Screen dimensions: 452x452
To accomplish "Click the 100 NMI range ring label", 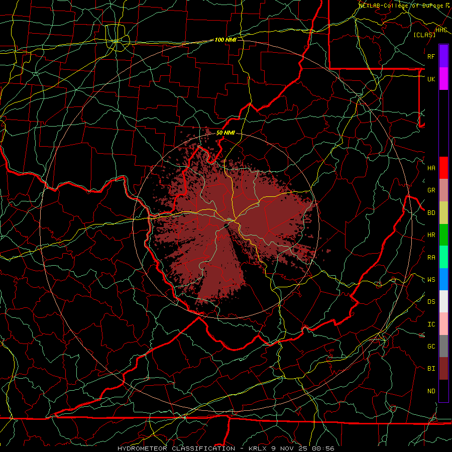I will (225, 40).
